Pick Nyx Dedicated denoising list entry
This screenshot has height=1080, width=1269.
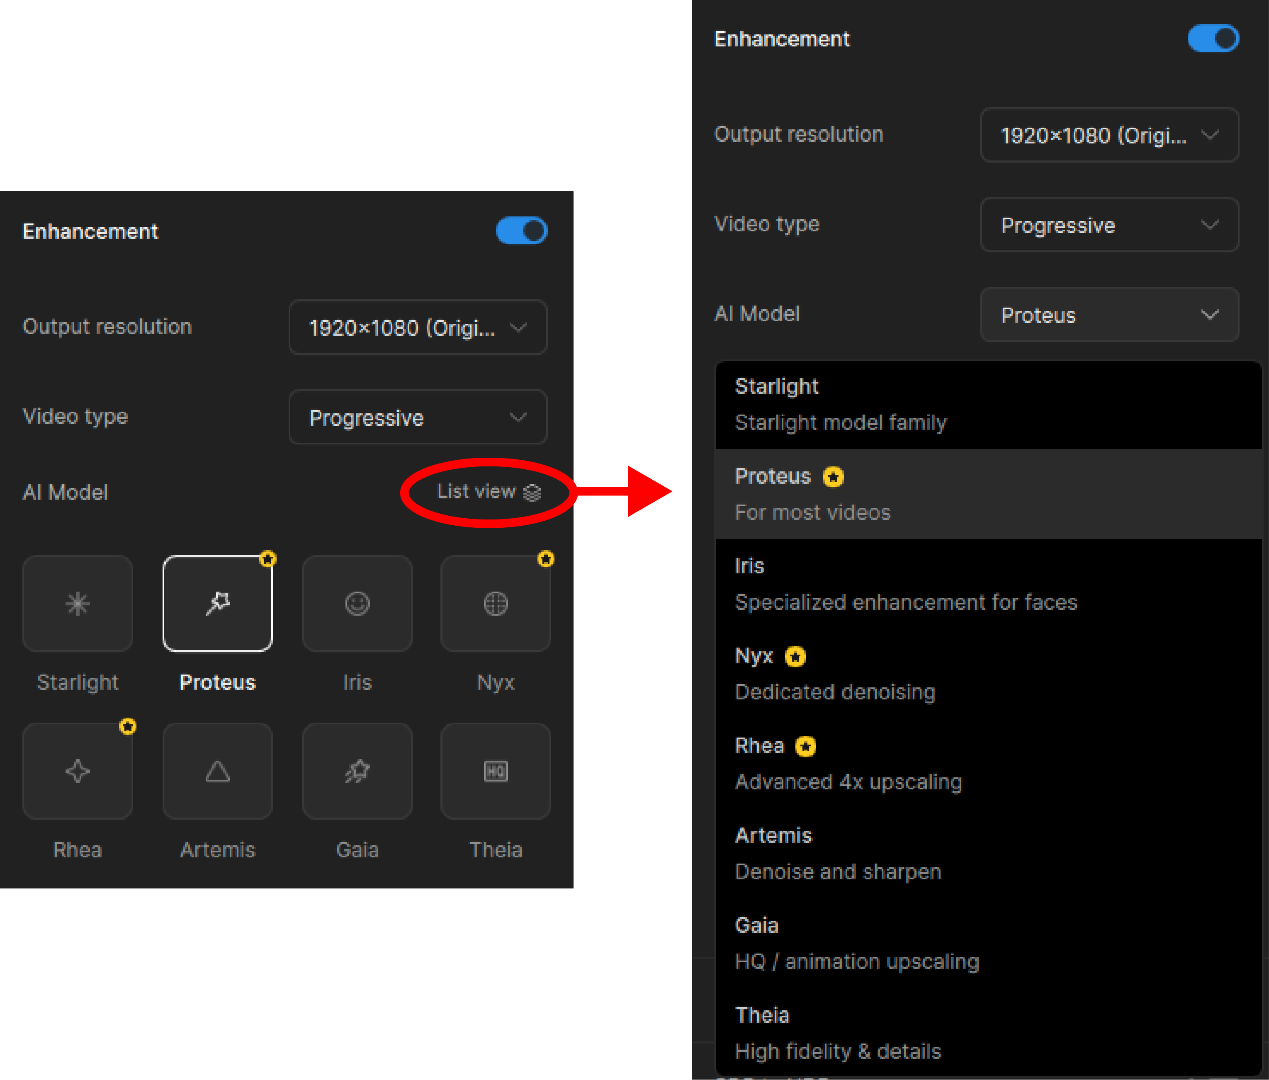pos(987,674)
